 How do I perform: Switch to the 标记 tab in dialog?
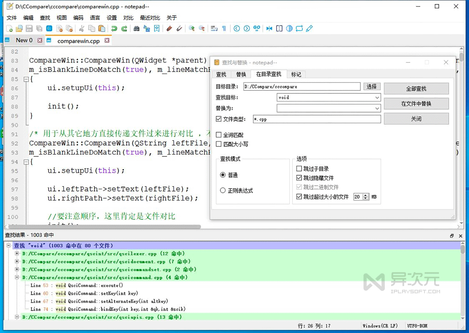click(x=296, y=74)
